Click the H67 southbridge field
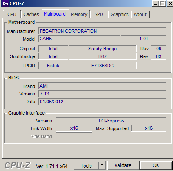173x171 pixels. click(103, 56)
